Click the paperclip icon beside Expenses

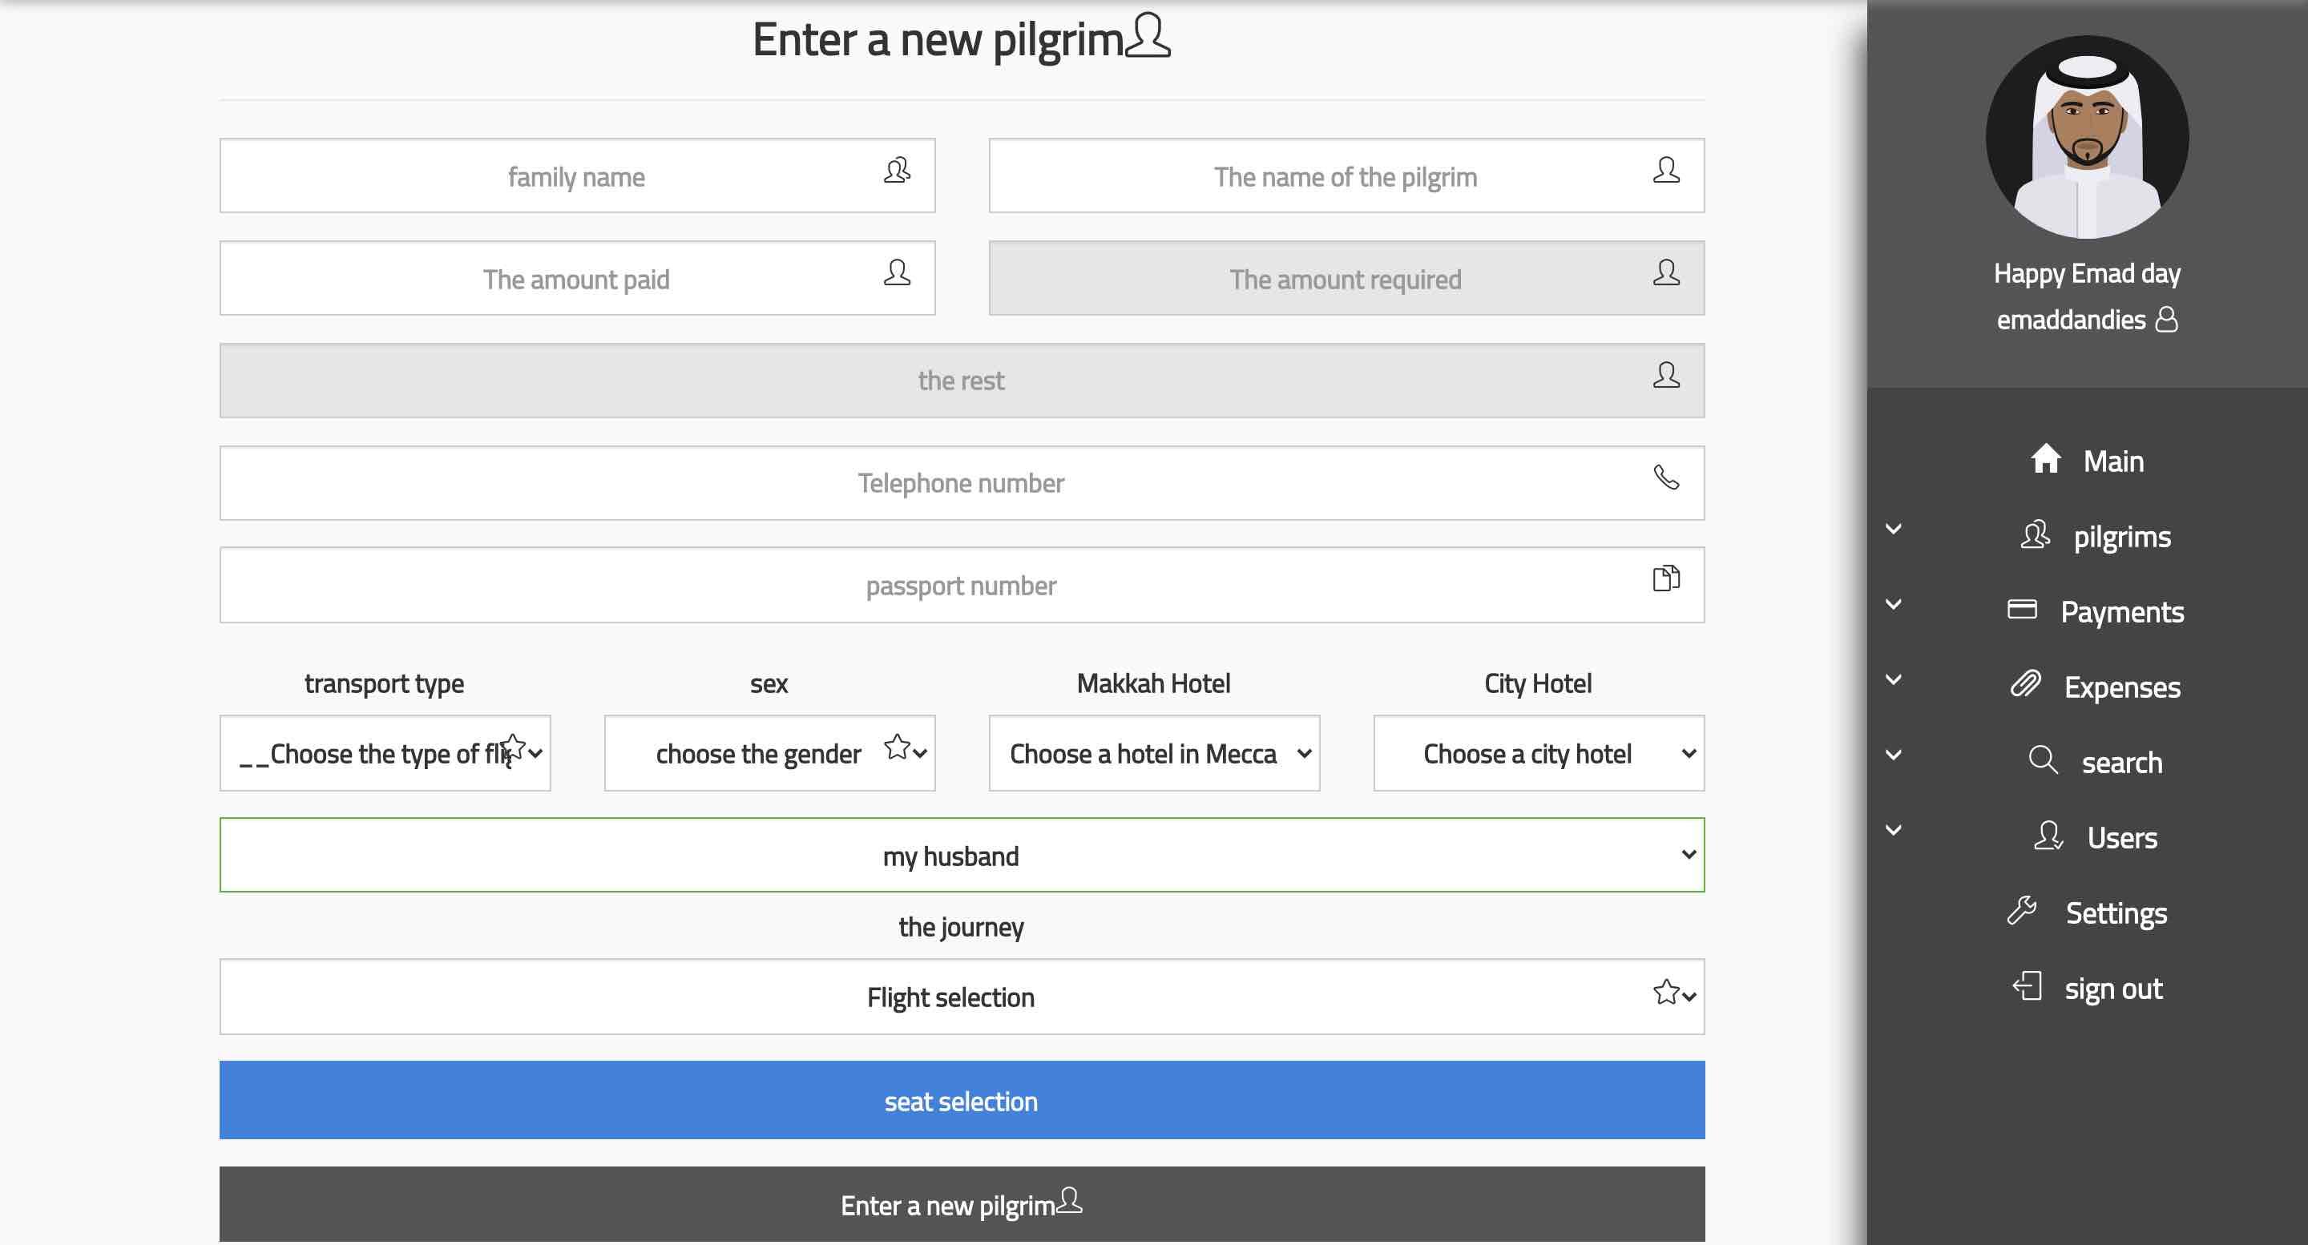[2026, 684]
